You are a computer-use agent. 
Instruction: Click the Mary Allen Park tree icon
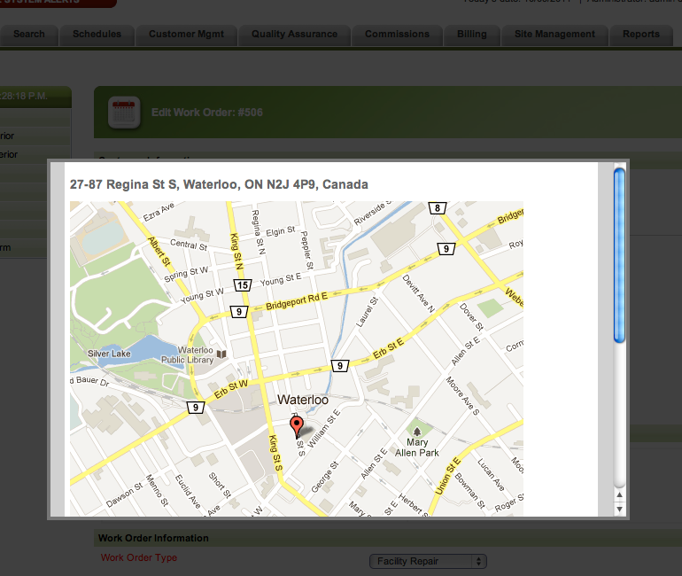coord(416,432)
